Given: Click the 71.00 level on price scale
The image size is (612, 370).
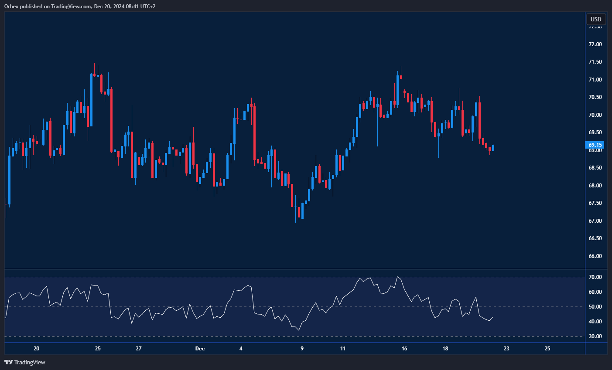Looking at the screenshot, I should 595,80.
